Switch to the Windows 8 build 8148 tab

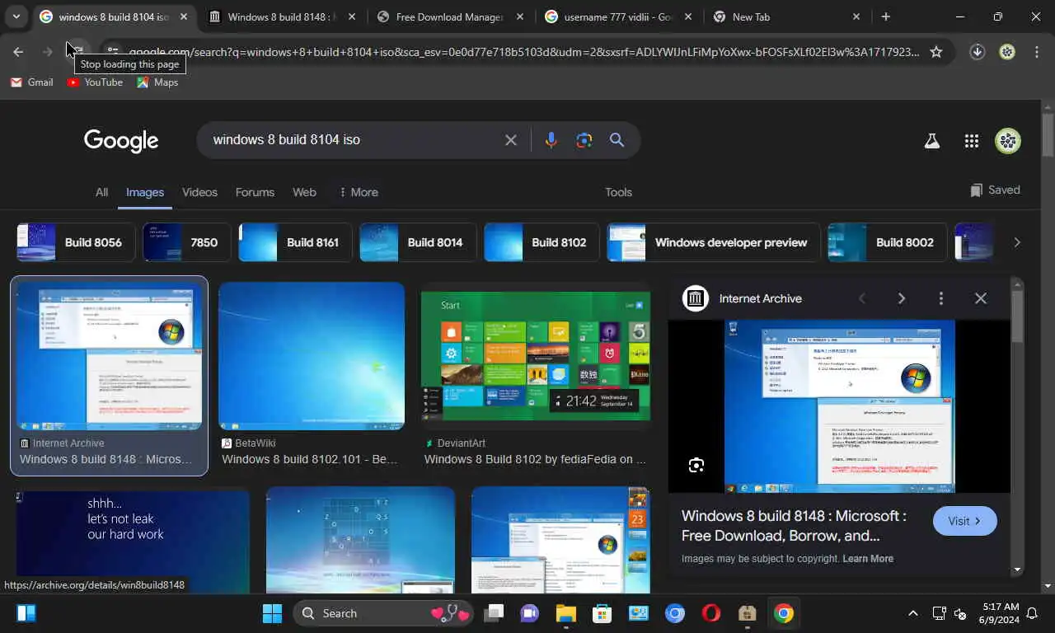(x=279, y=16)
